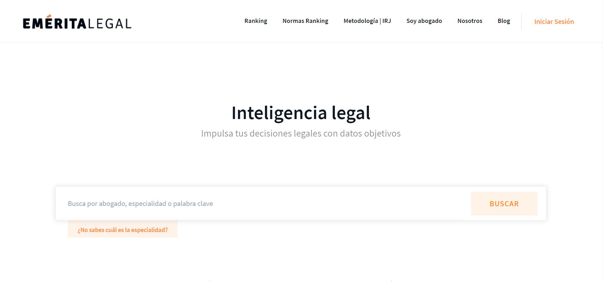Open ¿No sabes cuál es la especialidad? help
Image resolution: width=603 pixels, height=282 pixels.
click(123, 230)
